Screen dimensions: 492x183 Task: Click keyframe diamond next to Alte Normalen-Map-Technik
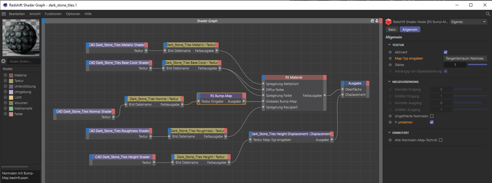click(390, 140)
